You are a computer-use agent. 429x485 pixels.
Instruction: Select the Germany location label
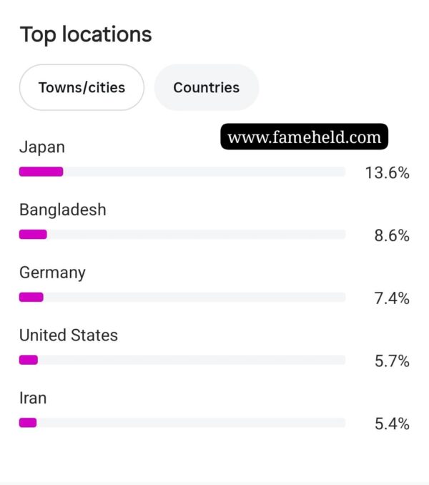pos(52,273)
